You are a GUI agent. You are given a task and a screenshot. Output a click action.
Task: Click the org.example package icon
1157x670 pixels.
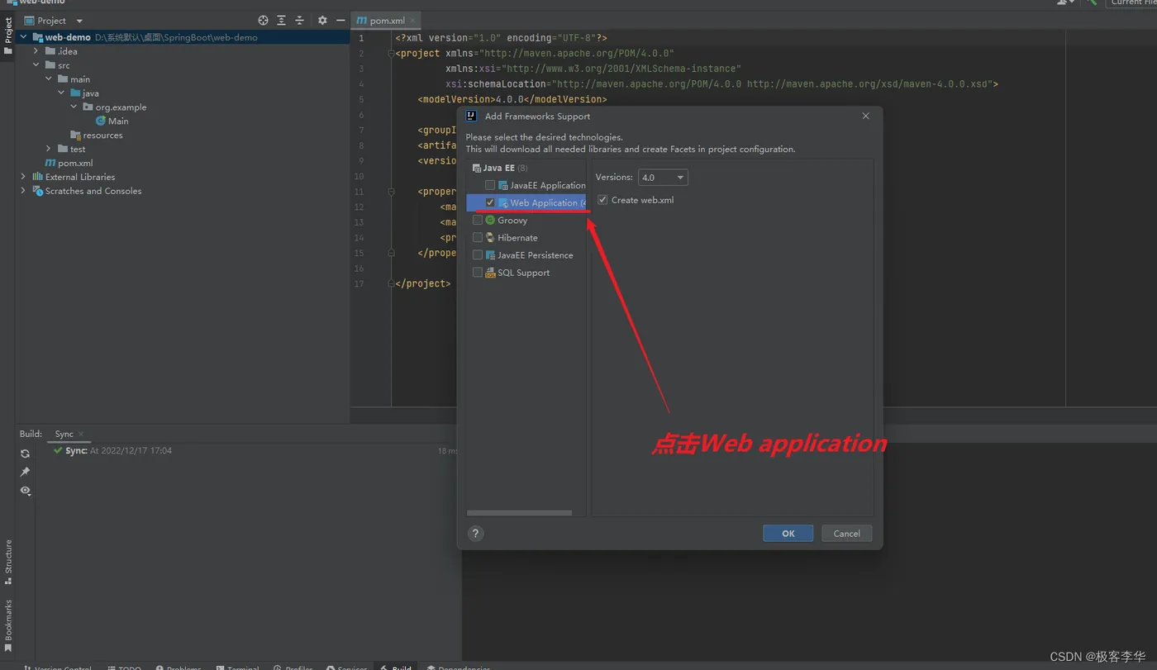click(x=88, y=107)
